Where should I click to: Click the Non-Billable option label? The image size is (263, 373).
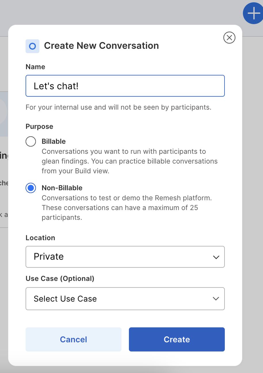[62, 188]
